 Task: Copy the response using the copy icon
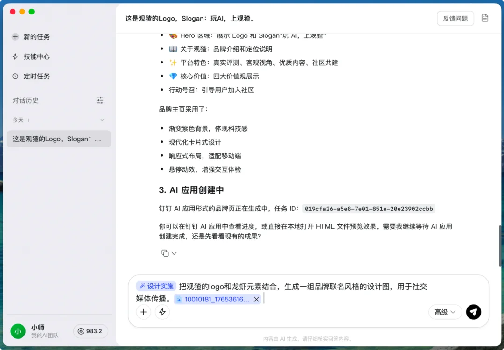165,252
